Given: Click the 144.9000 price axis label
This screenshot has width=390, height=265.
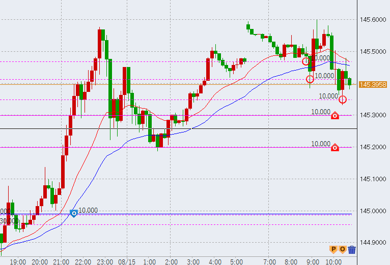Looking at the screenshot, I should 372,243.
